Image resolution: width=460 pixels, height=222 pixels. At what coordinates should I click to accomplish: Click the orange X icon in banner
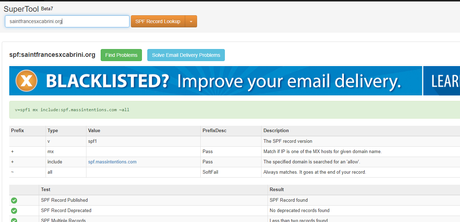click(x=26, y=81)
